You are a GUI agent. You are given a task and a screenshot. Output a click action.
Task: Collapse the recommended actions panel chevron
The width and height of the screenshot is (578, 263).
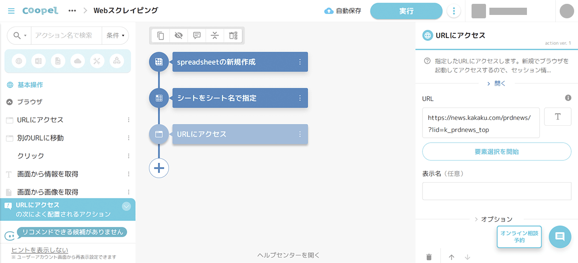[x=126, y=207]
